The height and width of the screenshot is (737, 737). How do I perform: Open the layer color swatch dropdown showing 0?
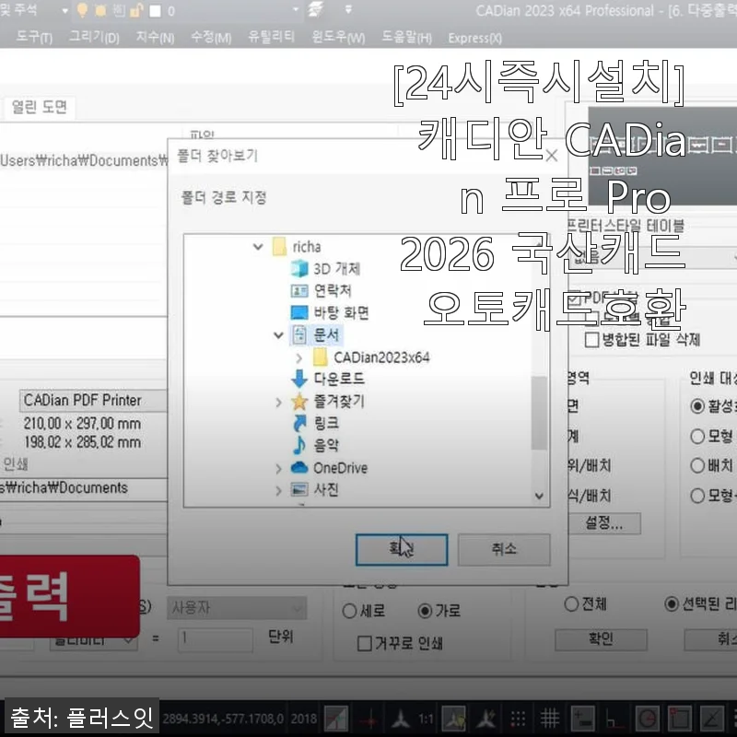tap(158, 11)
